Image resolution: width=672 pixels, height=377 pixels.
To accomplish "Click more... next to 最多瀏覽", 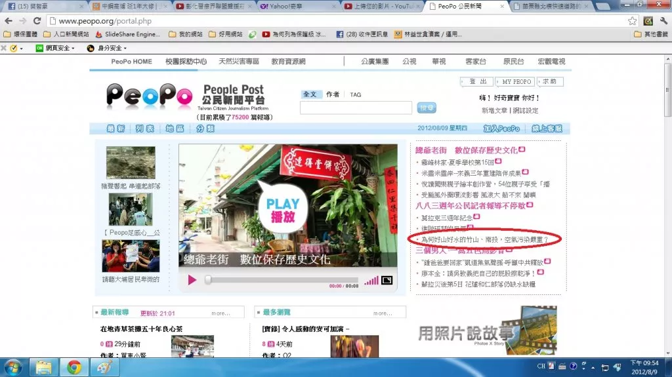I will point(383,313).
